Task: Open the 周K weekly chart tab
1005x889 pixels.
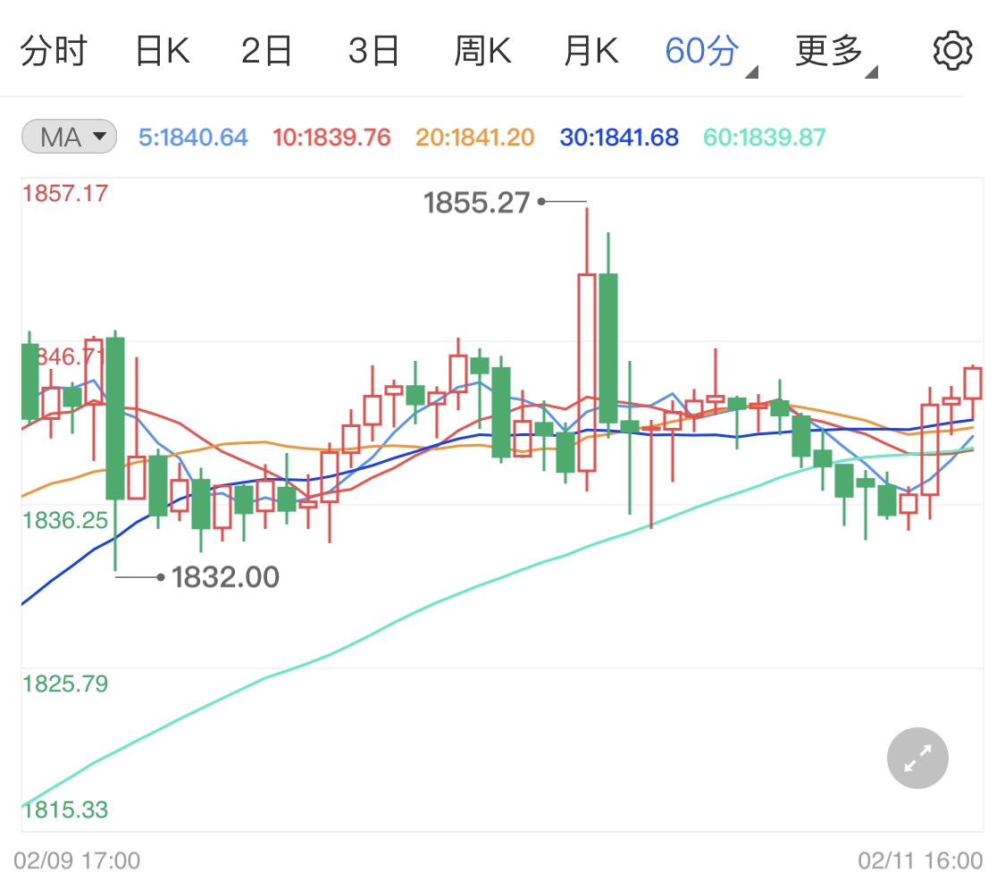Action: [482, 51]
